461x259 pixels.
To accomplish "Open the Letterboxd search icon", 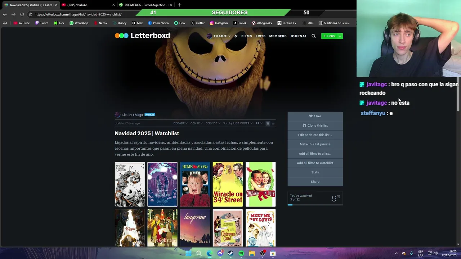I will pos(314,36).
